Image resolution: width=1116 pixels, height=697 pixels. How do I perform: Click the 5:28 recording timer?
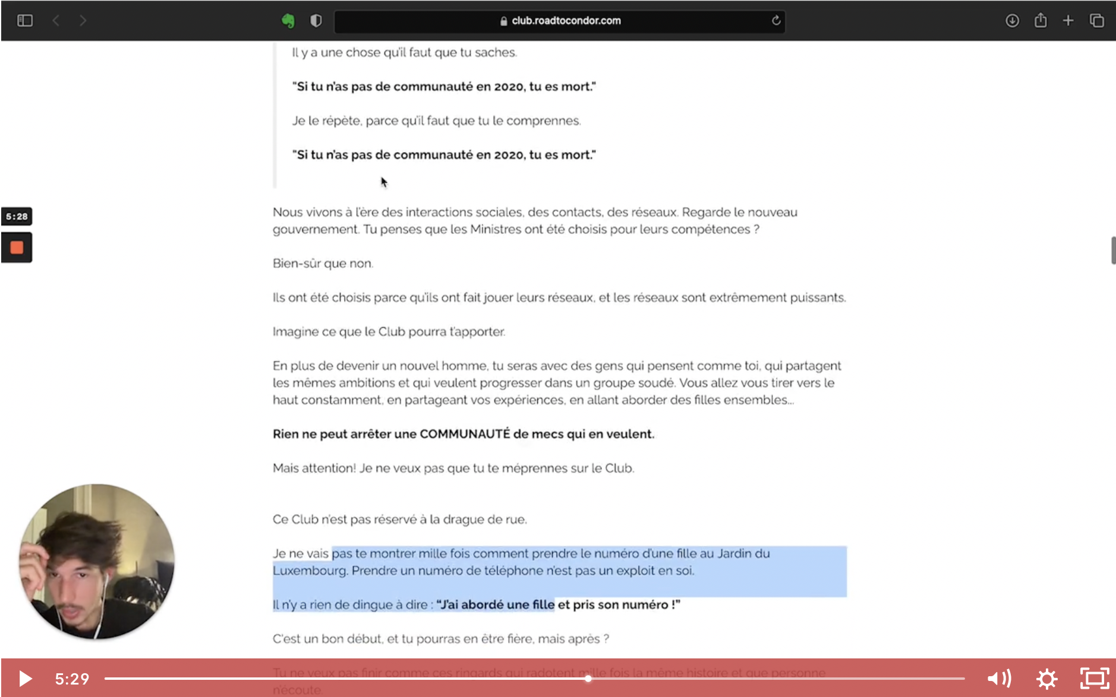[x=17, y=217]
